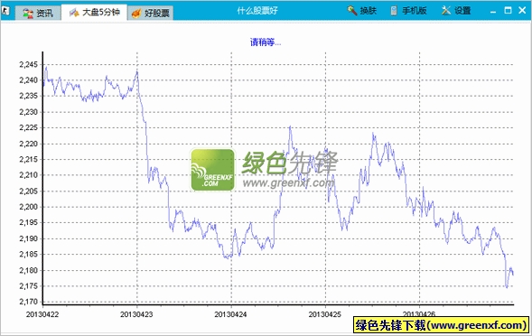Switch to the 好股票 tab
The height and width of the screenshot is (336, 532).
[150, 13]
